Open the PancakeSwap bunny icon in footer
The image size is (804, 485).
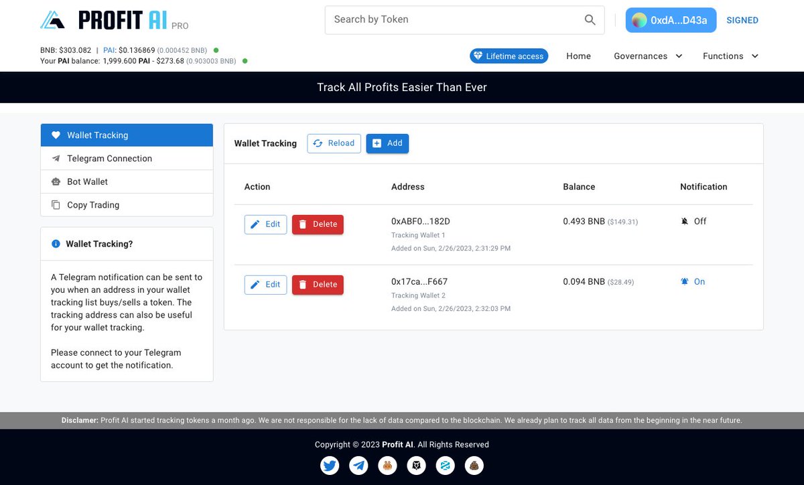[387, 465]
